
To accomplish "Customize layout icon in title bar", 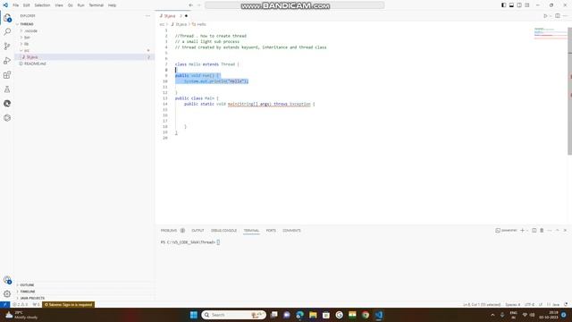I will (527, 5).
